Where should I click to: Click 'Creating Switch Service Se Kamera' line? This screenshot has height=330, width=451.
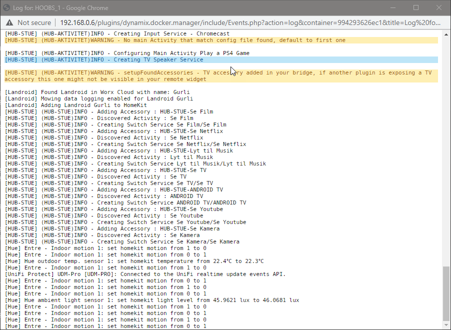point(122,241)
